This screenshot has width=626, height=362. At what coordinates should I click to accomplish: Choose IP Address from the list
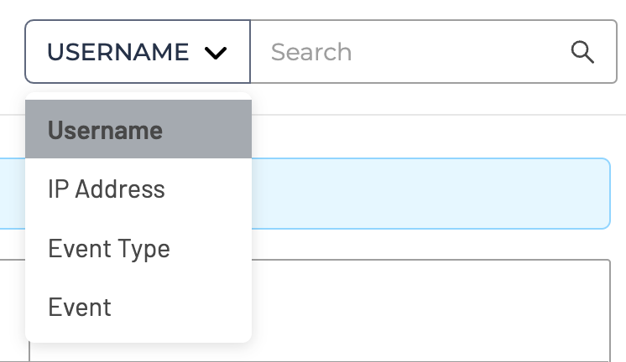pyautogui.click(x=107, y=189)
